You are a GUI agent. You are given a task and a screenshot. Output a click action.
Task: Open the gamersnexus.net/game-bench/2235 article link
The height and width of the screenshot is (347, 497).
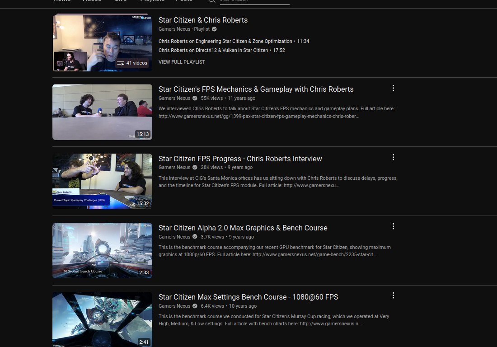click(x=314, y=254)
